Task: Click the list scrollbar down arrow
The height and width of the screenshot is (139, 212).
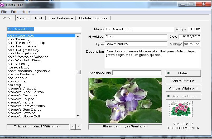Action: point(78,116)
